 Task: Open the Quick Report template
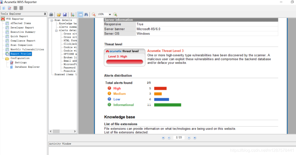[x=19, y=36]
